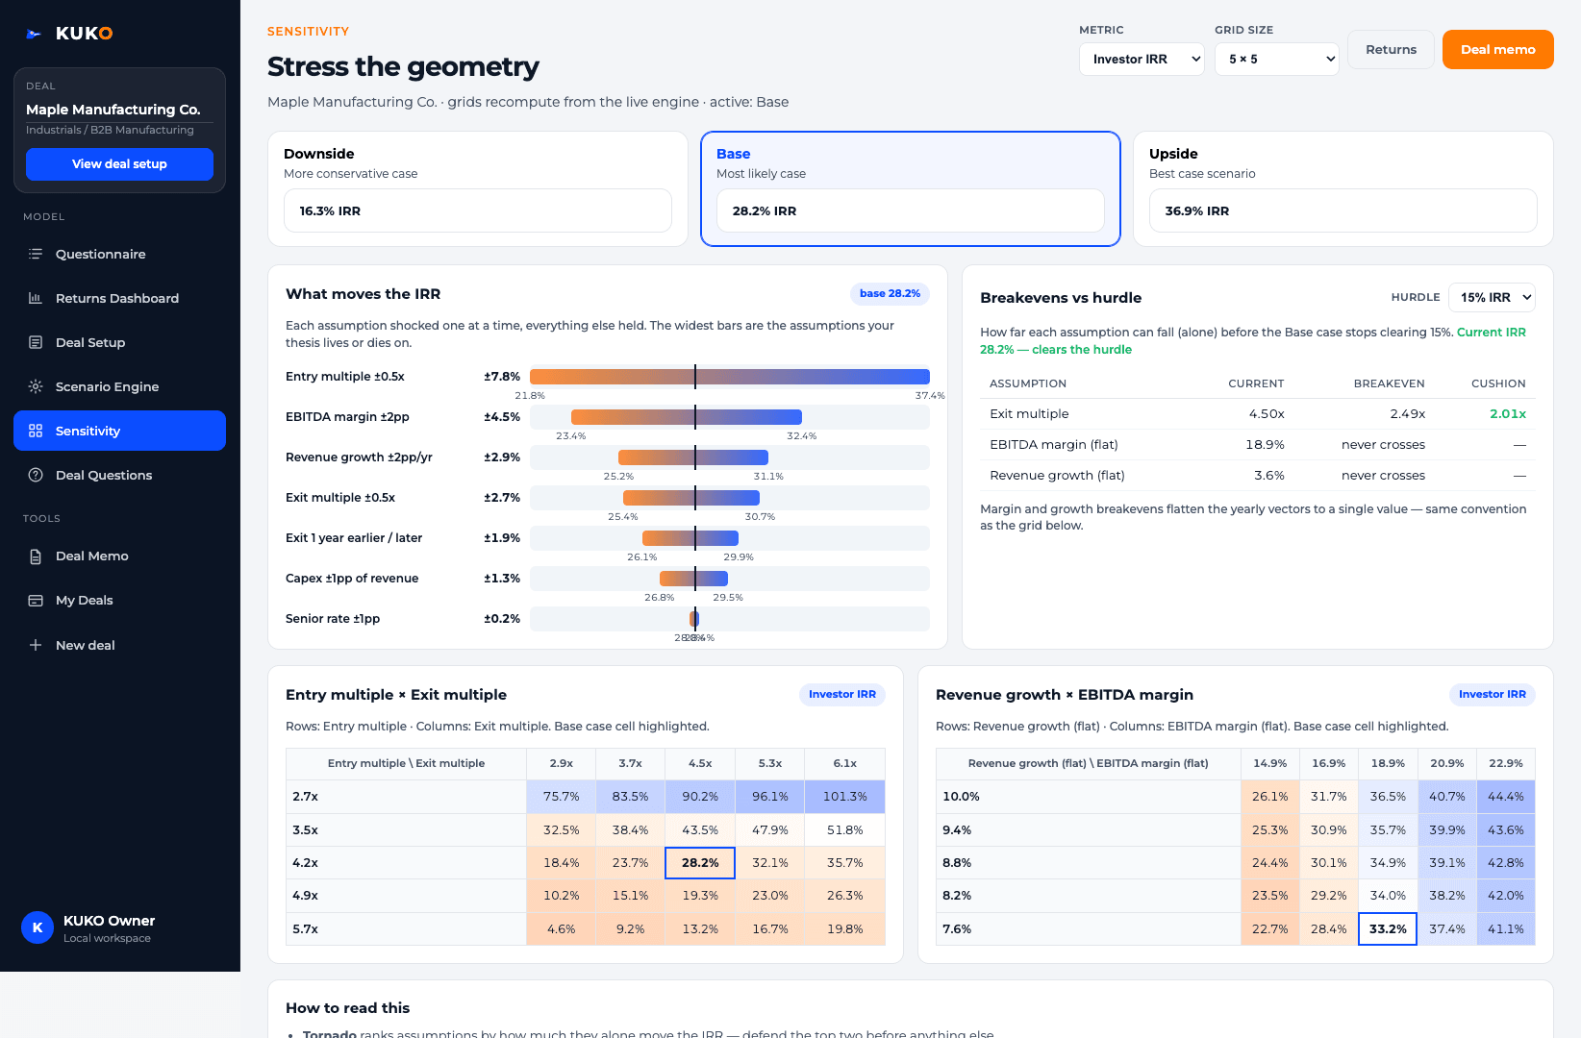This screenshot has width=1581, height=1038.
Task: Click the EBITDA margin ±2pp tornado bar
Action: (x=687, y=417)
